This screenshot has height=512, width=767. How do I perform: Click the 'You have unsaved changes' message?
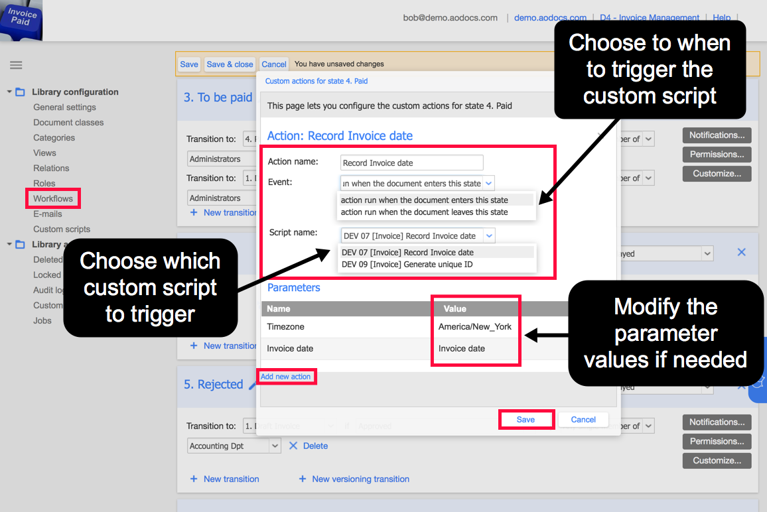339,64
